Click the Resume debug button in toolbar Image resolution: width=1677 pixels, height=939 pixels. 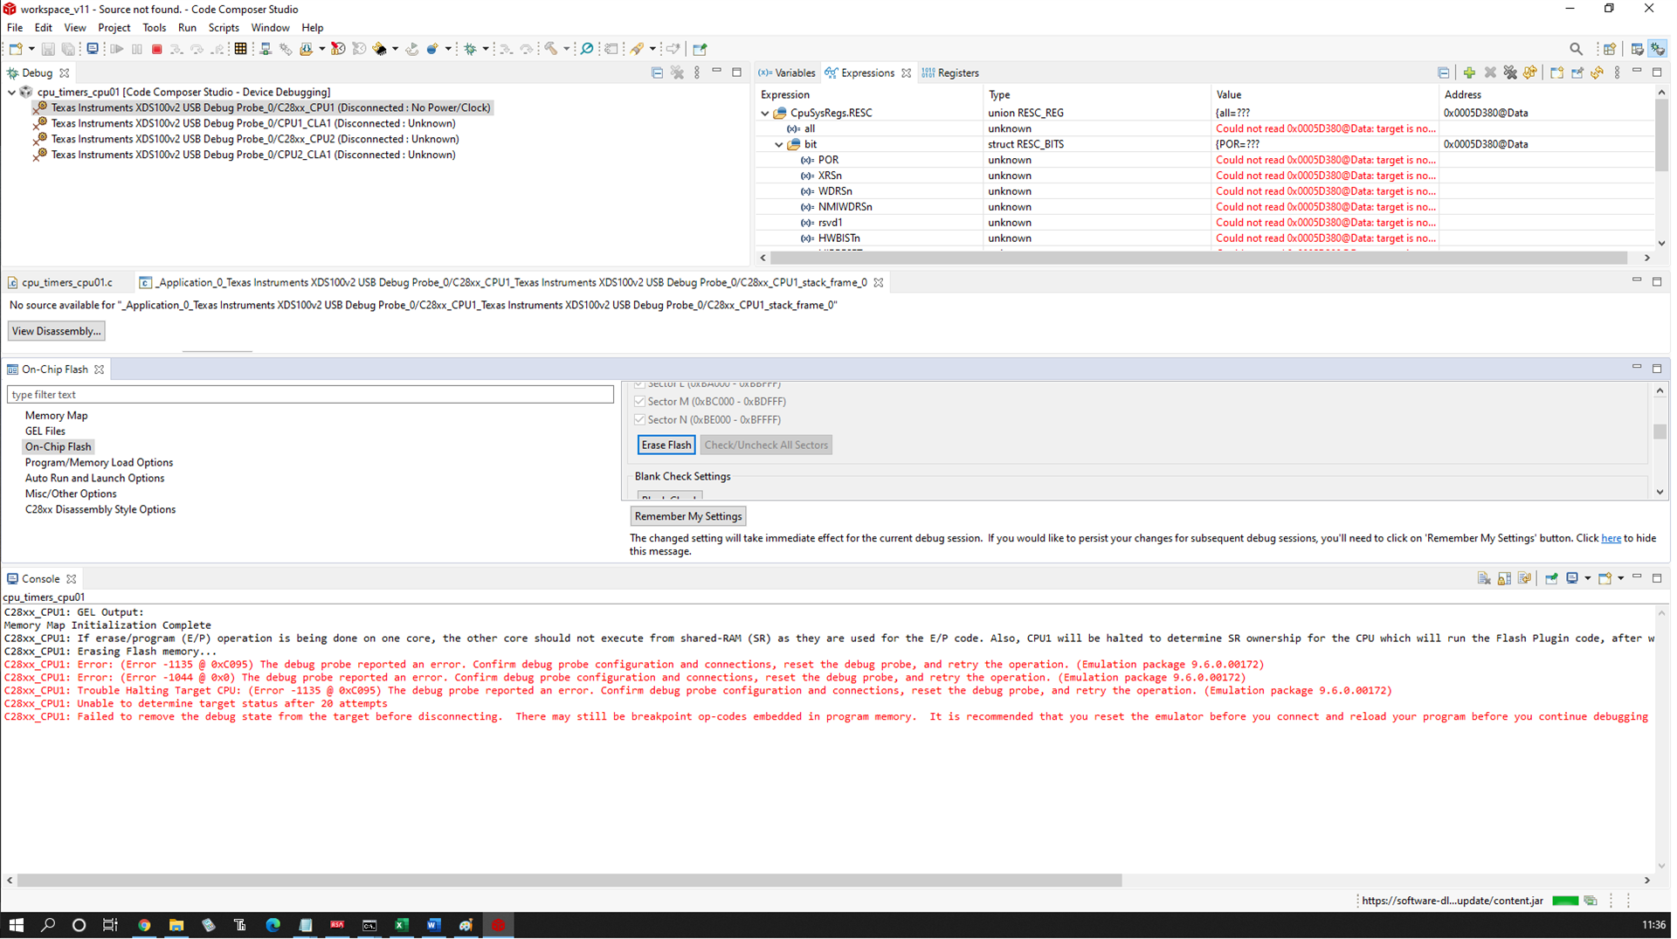pos(116,49)
